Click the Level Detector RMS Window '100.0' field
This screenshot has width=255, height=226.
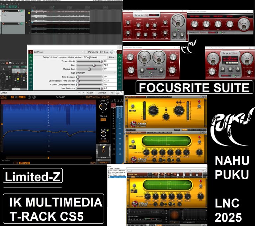[110, 81]
